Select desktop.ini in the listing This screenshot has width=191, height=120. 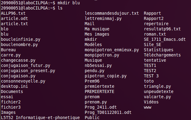[14, 86]
